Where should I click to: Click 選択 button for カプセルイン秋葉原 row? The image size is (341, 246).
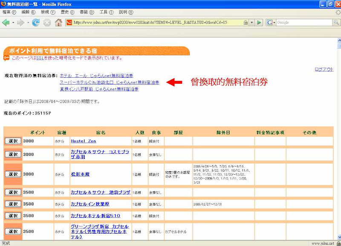(x=13, y=204)
